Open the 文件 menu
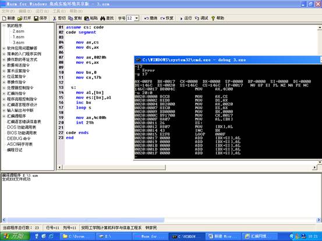This screenshot has height=241, width=322. click(x=8, y=11)
